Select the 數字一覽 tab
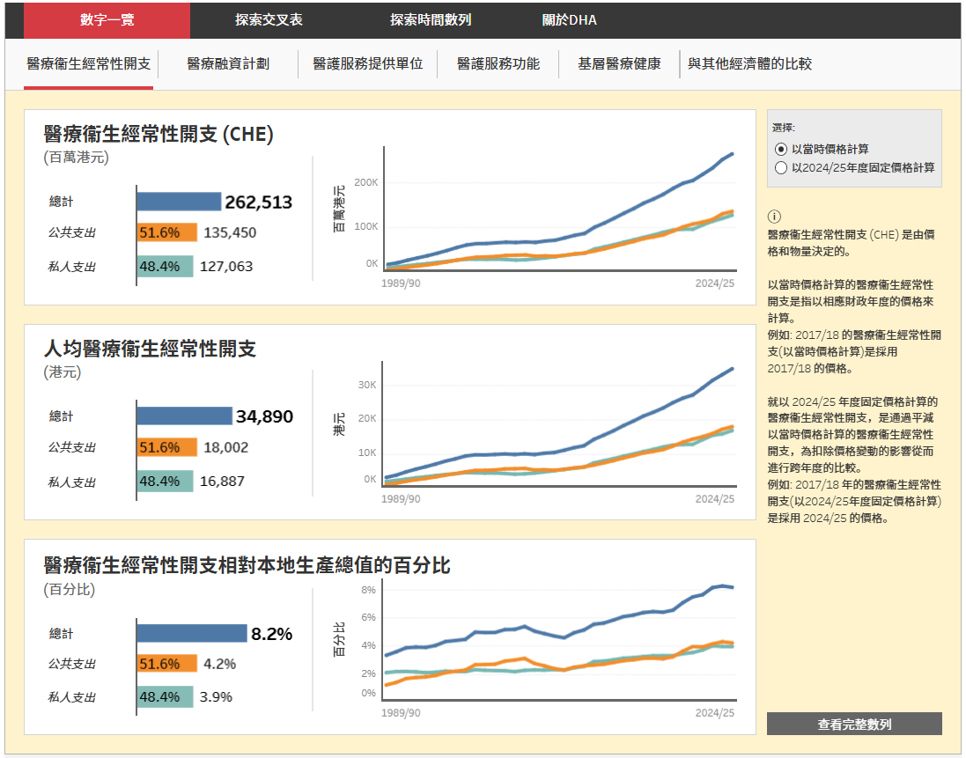The width and height of the screenshot is (966, 758). [107, 19]
